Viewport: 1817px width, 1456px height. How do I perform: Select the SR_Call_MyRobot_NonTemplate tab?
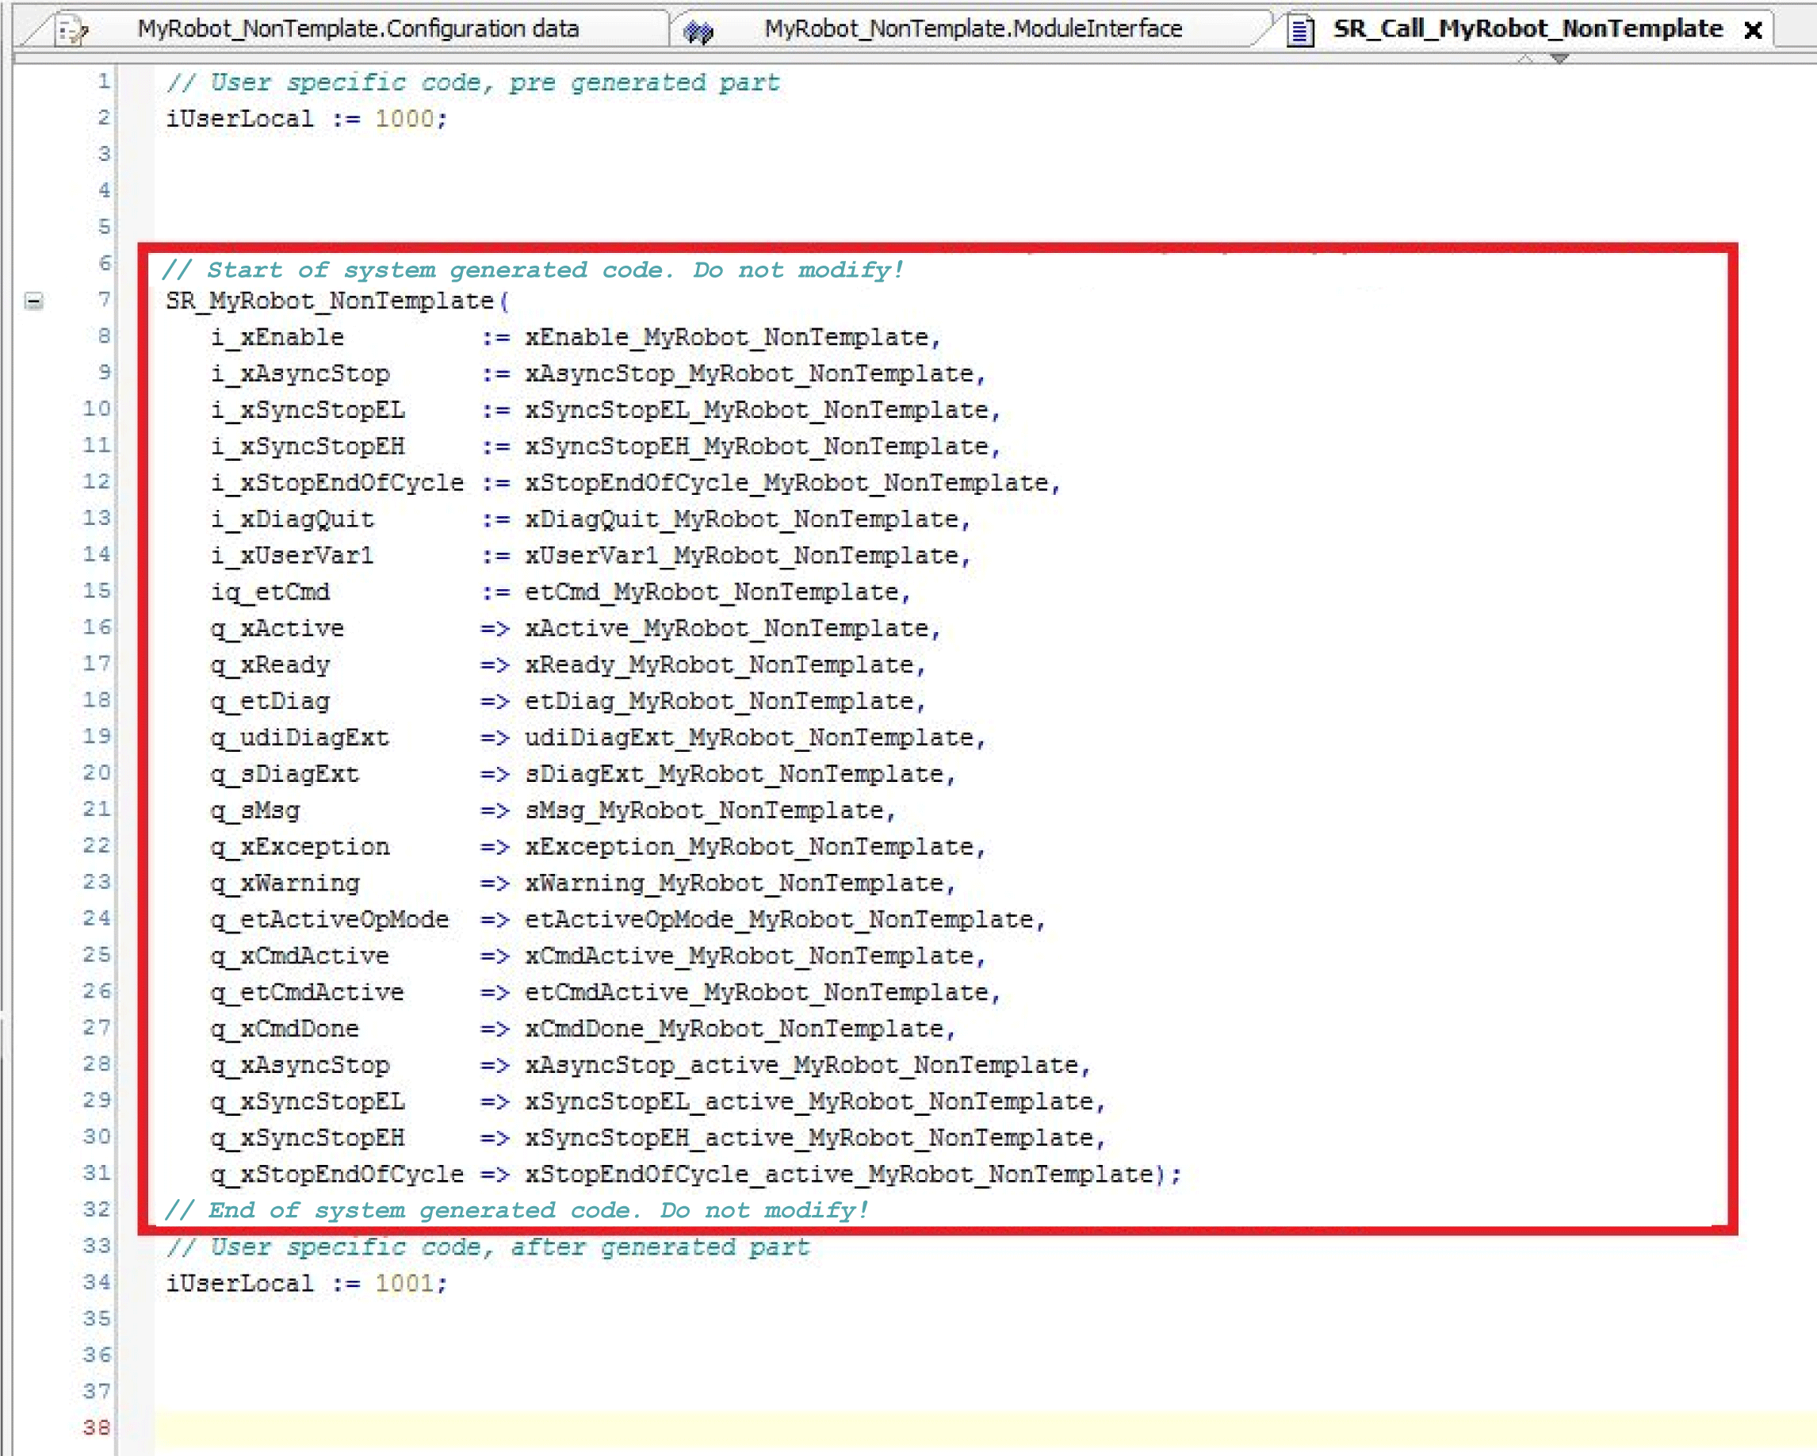1526,29
